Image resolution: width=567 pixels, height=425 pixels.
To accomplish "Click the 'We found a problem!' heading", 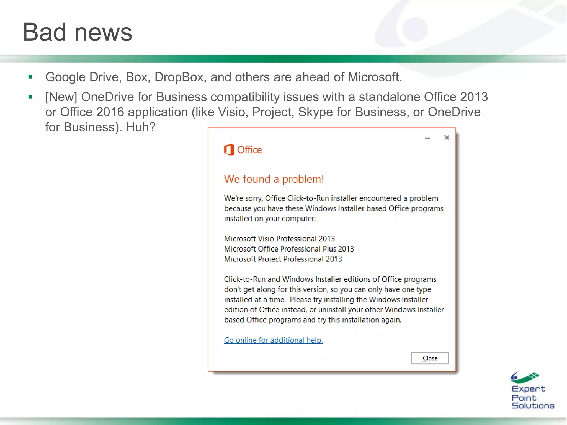I will [x=274, y=179].
